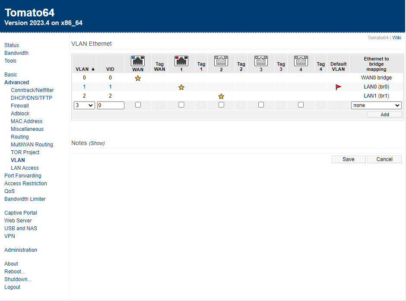Viewport: 406px width, 301px height.
Task: Open Captive Portal page
Action: click(21, 213)
